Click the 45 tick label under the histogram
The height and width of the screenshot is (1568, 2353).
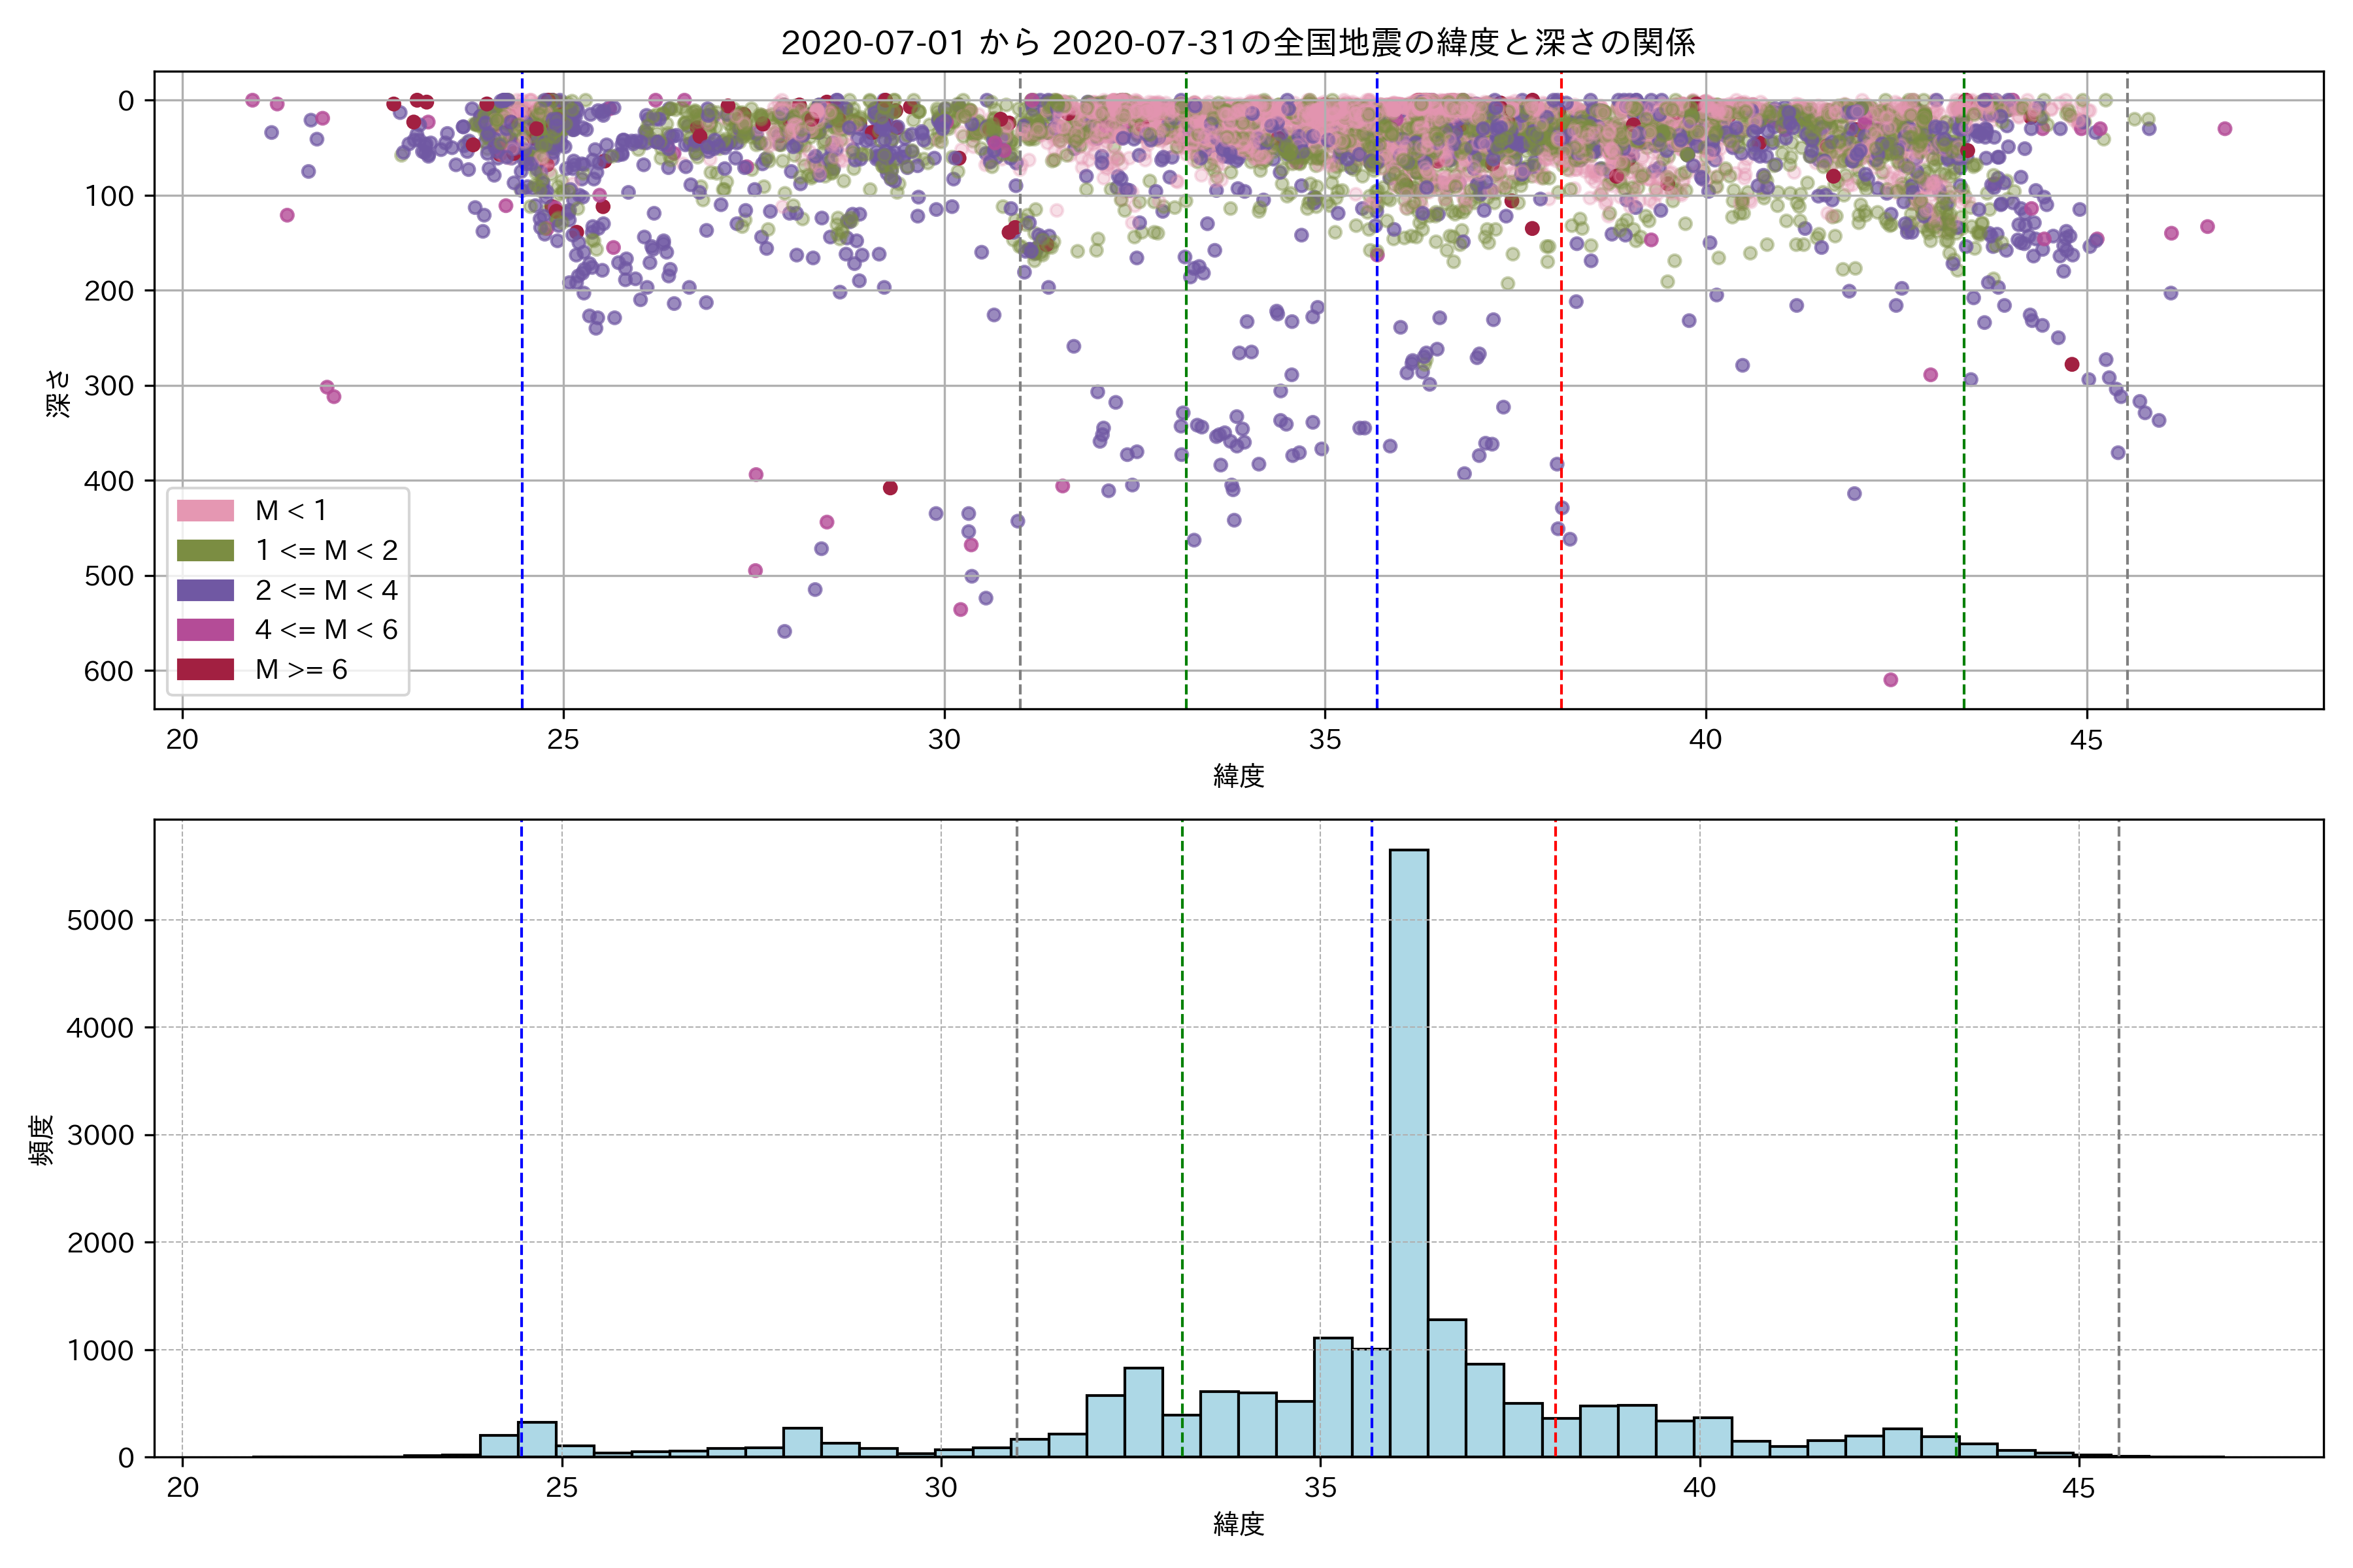pyautogui.click(x=2078, y=1488)
